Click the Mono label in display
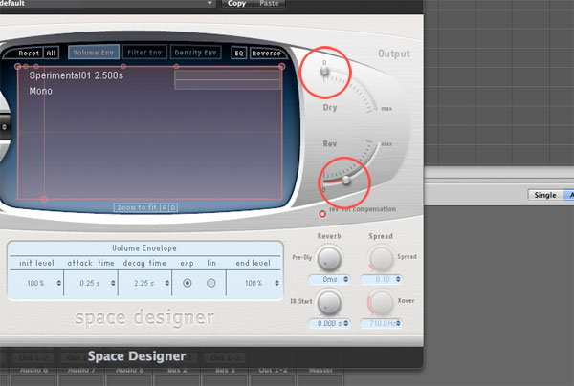The image size is (574, 386). [40, 91]
